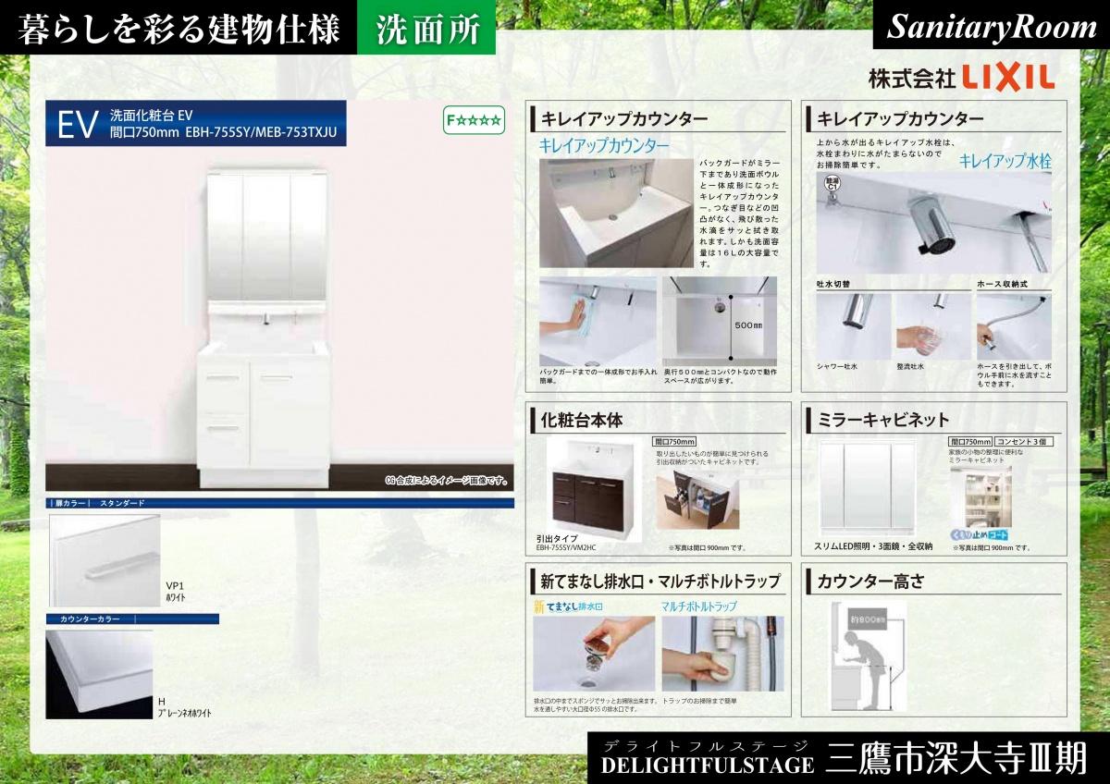Select the green 洗面所 tab label
This screenshot has height=784, width=1110.
tap(426, 28)
